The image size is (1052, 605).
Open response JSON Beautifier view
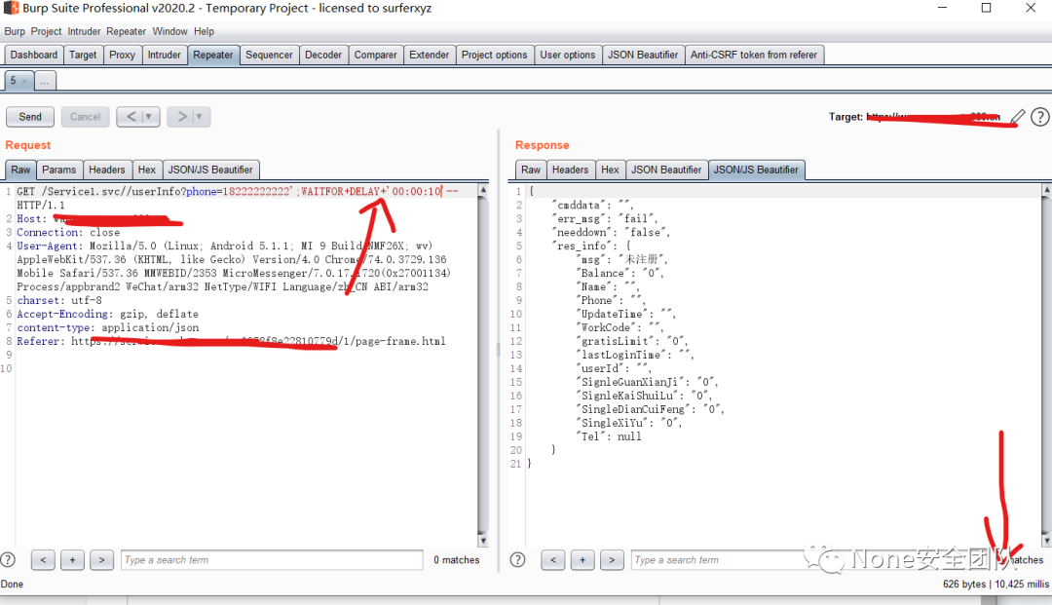[666, 170]
